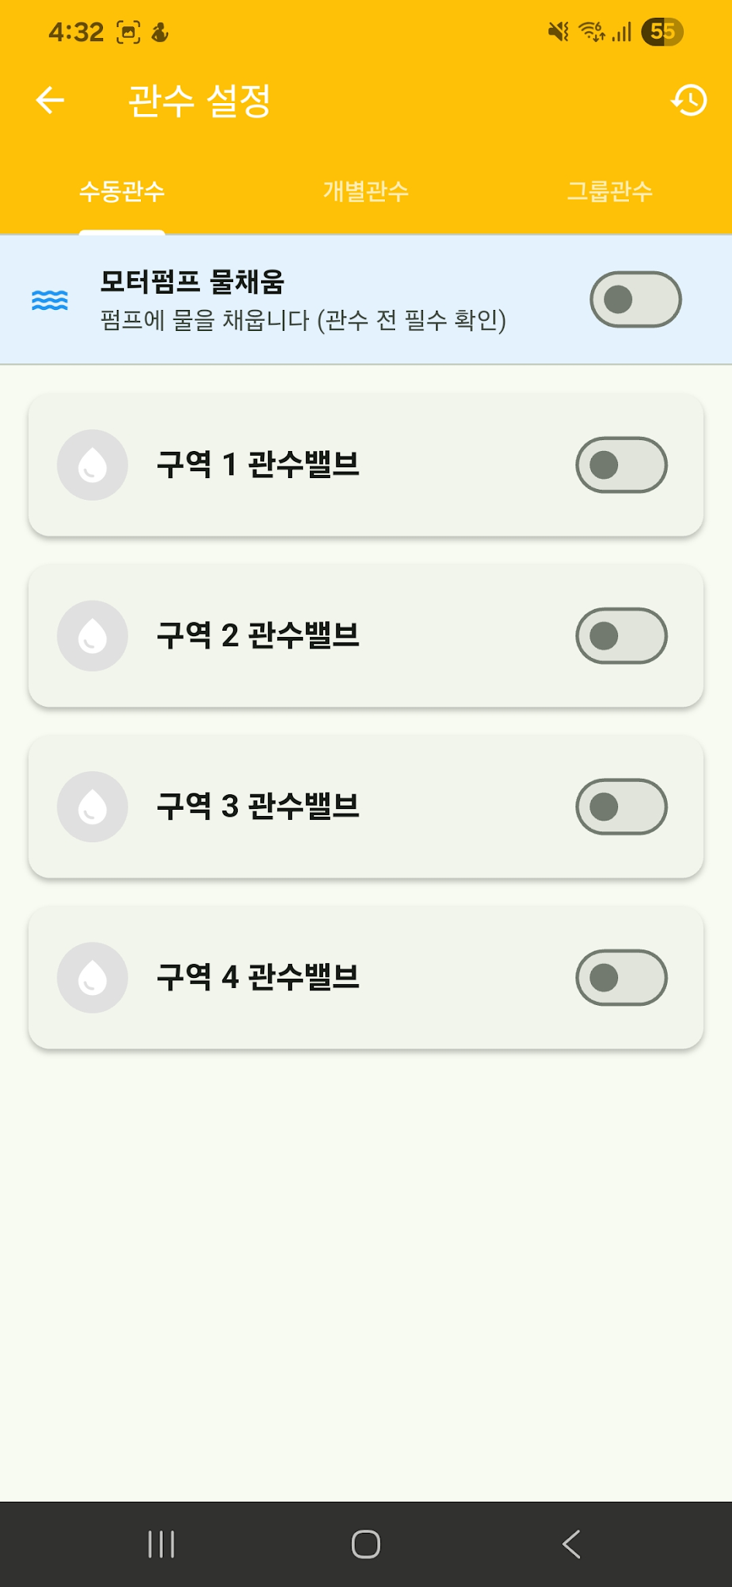Tap the 모터펌프 물채움 title text
This screenshot has width=732, height=1587.
coord(192,282)
